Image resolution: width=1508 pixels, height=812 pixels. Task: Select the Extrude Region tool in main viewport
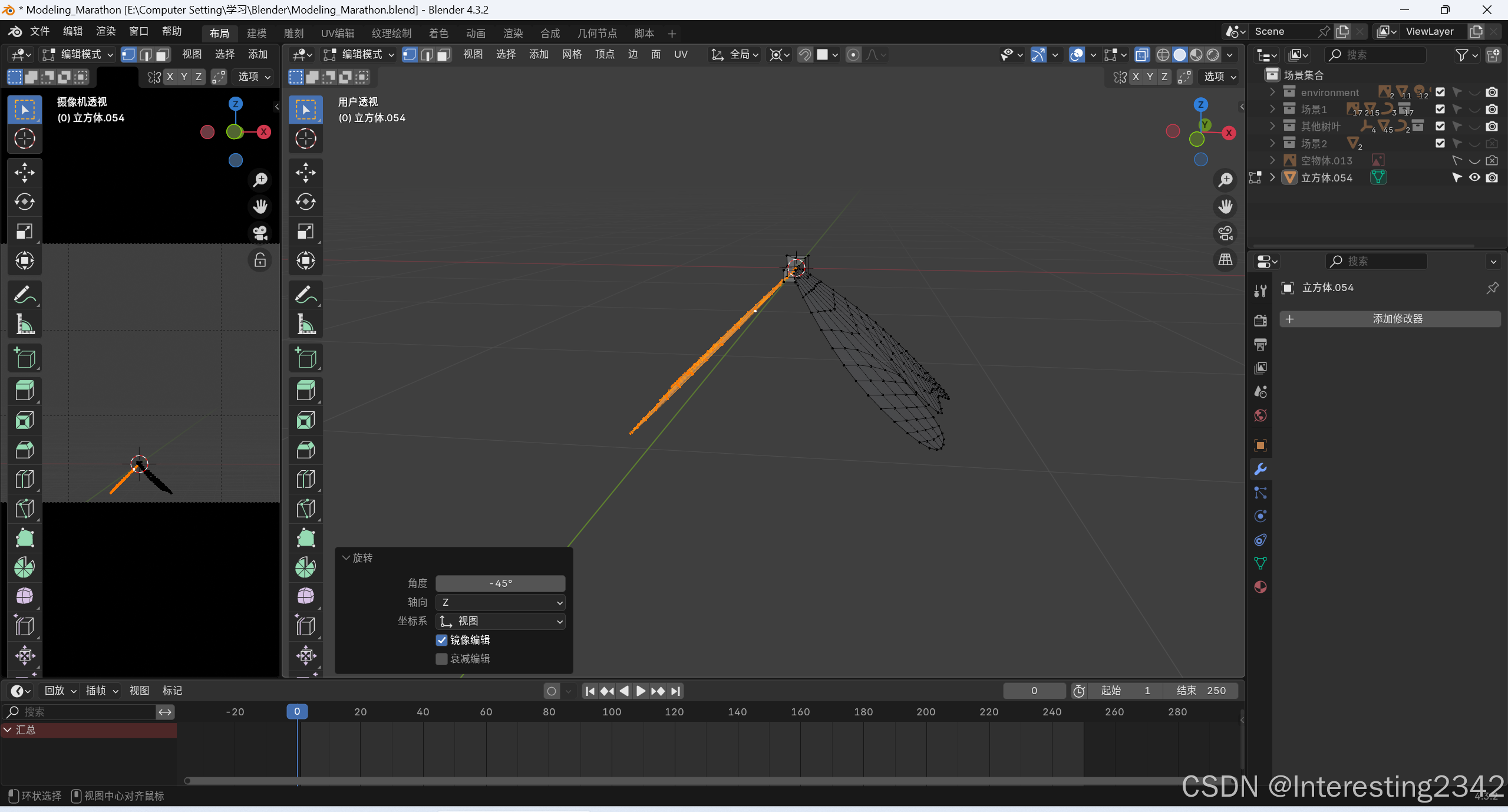[305, 391]
